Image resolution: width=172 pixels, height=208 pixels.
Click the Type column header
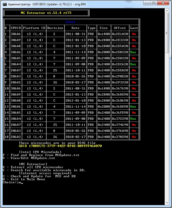92,28
